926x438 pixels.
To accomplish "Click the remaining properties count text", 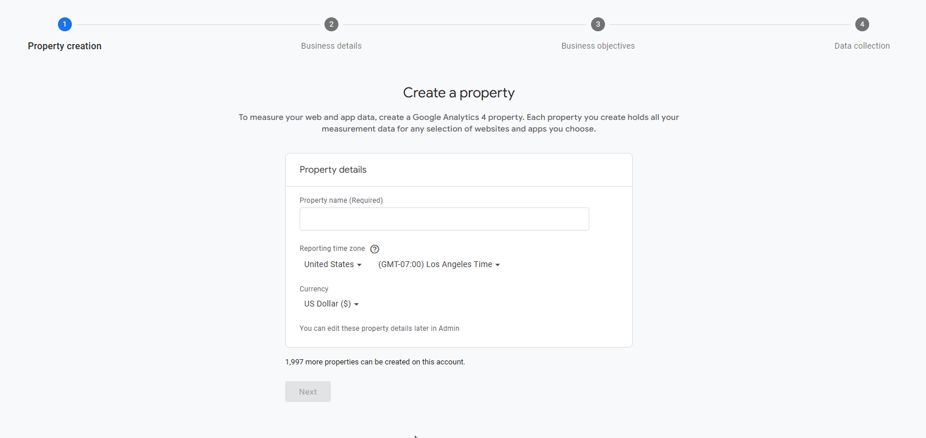I will (x=375, y=362).
